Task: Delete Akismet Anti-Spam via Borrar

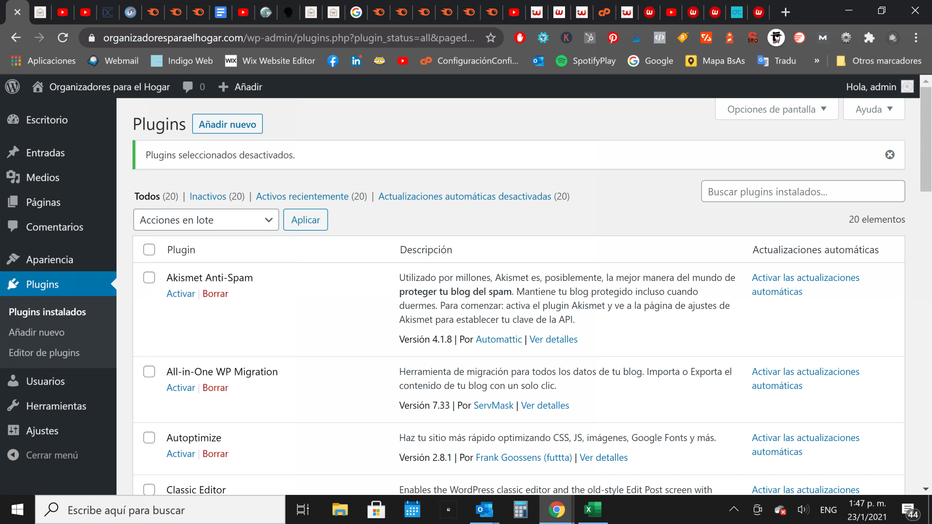Action: coord(215,294)
